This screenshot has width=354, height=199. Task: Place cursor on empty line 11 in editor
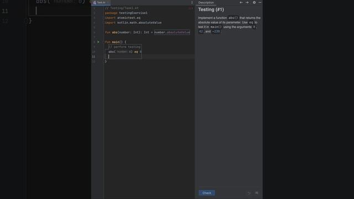pos(149,56)
